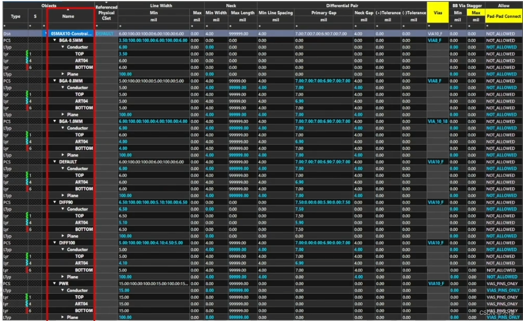Click VIAS_PINS_ONLY cell in the PWR row
523x321 pixels.
coord(502,283)
